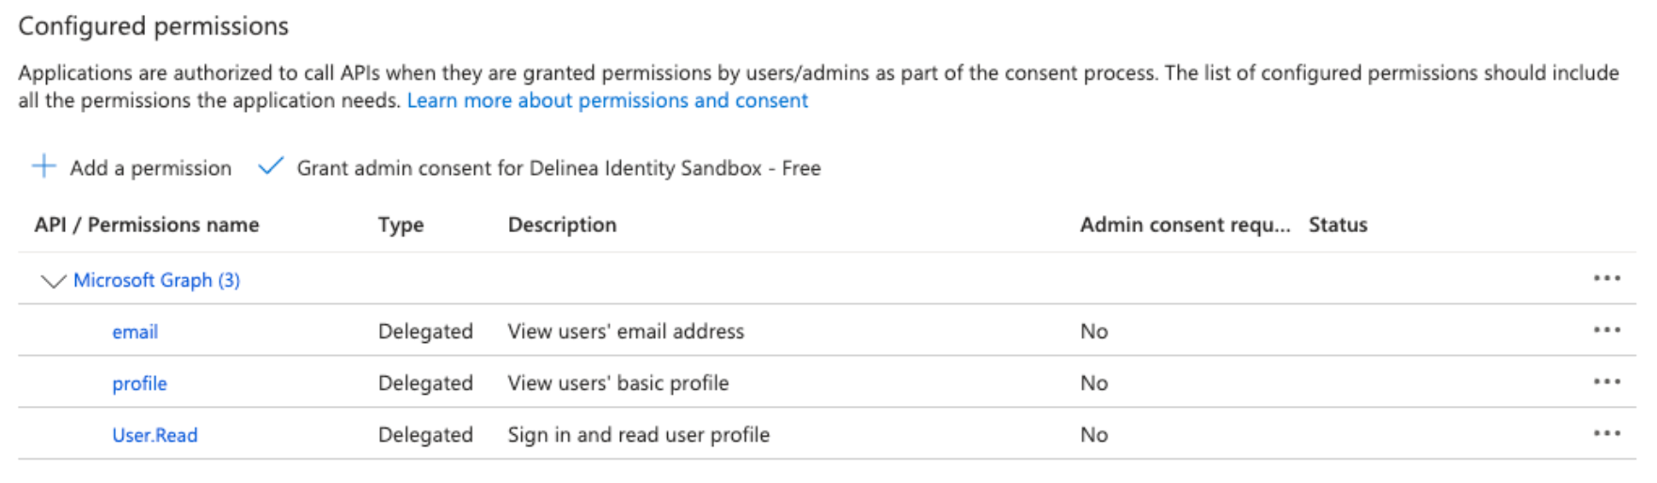Click the Add a permission button

coord(150,168)
